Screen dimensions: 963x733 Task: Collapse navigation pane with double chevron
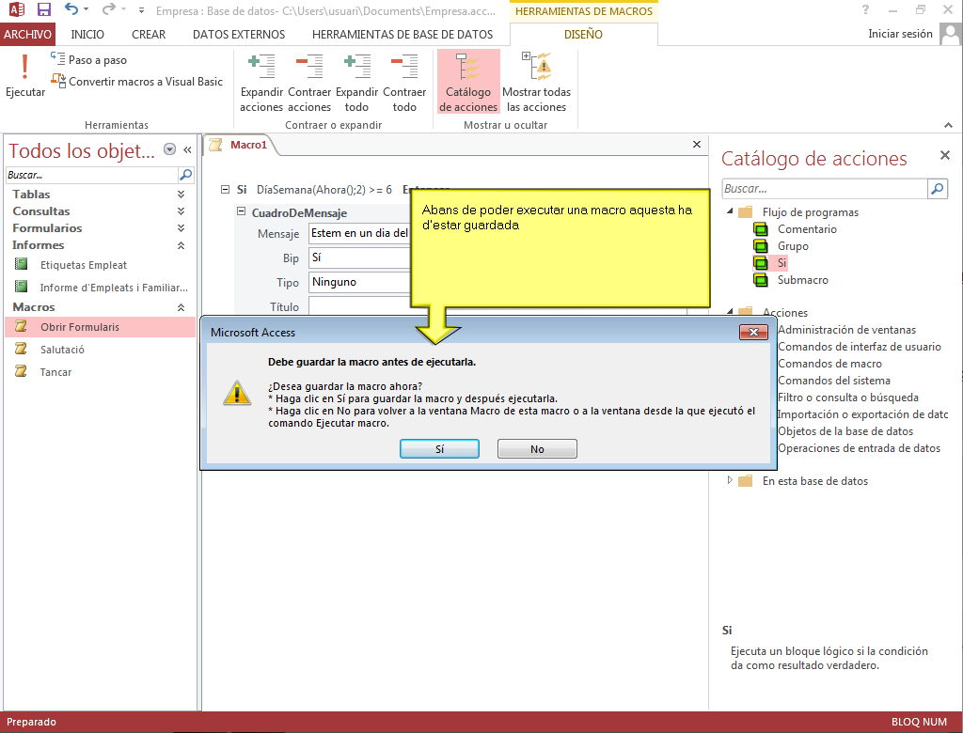187,149
